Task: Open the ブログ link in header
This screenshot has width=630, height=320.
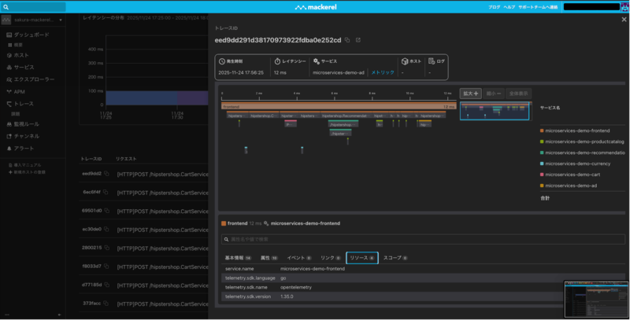Action: [x=495, y=7]
